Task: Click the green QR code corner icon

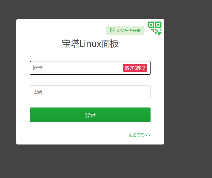Action: 155,28
